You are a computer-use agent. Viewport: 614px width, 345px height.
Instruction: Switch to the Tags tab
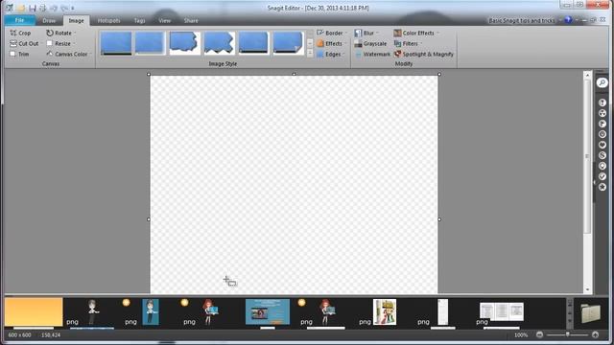pyautogui.click(x=139, y=21)
